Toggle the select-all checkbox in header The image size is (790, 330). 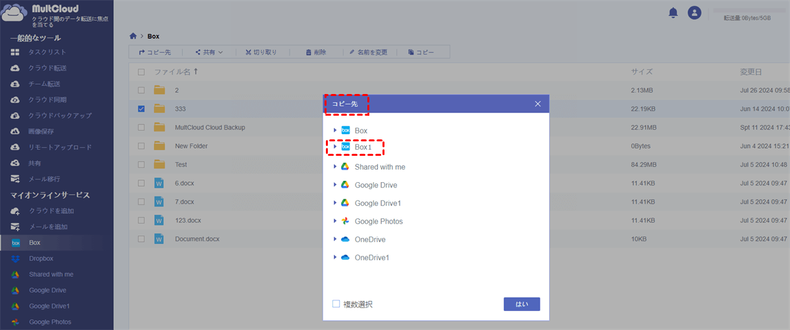point(141,72)
